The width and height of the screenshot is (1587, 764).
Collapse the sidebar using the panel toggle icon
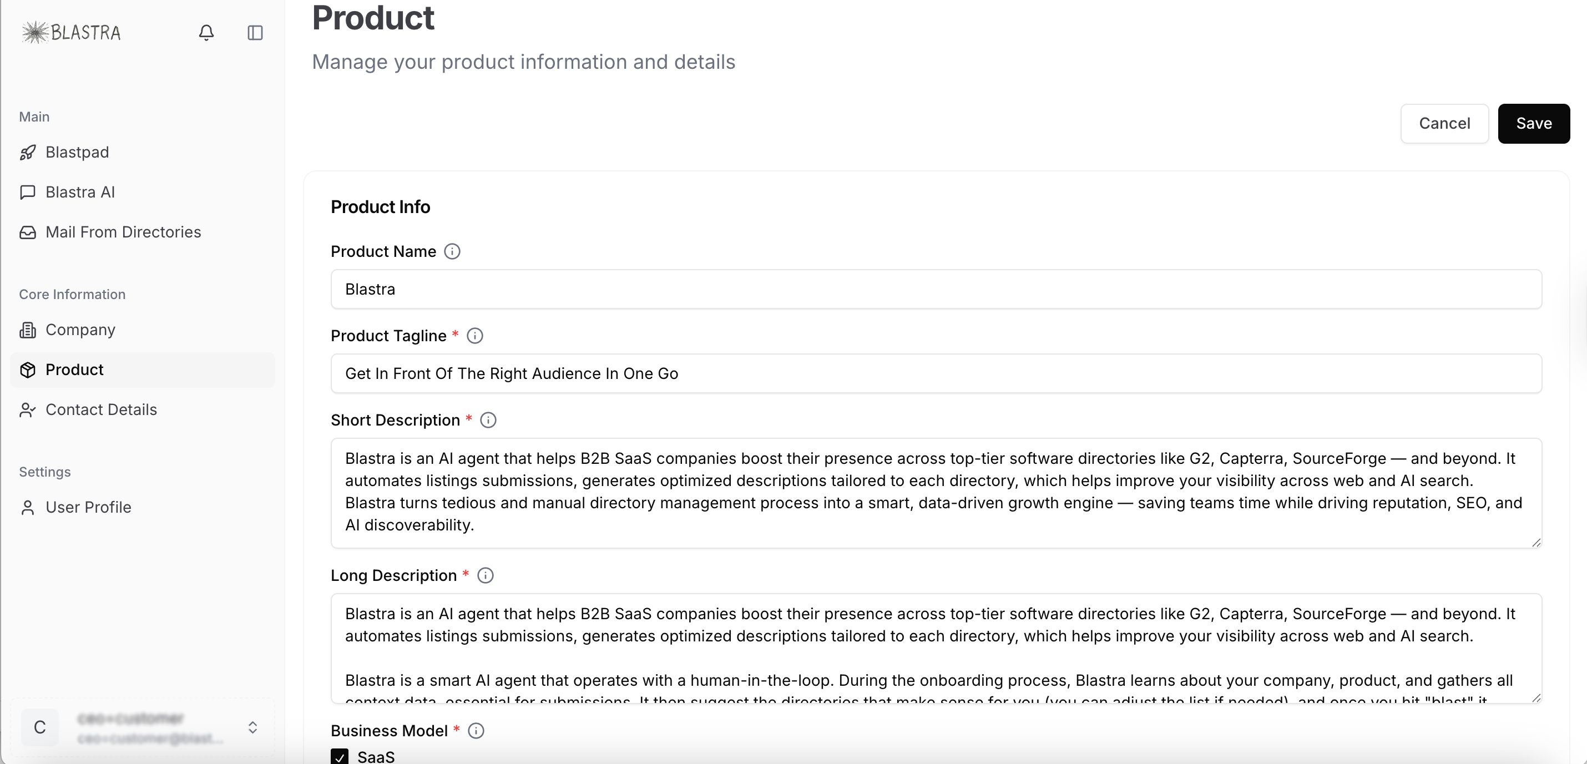(255, 33)
